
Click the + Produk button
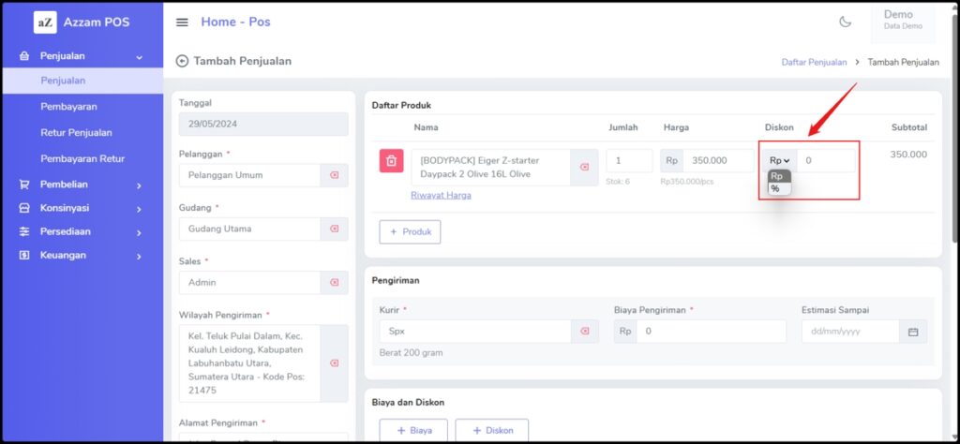pos(410,231)
